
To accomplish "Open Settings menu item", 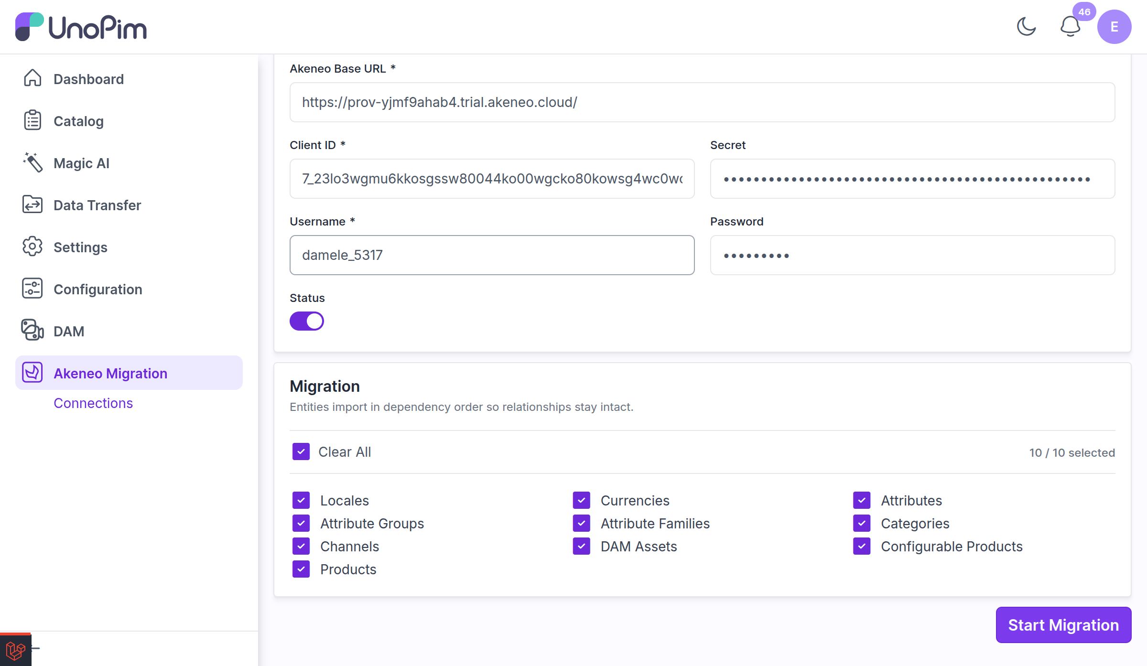I will tap(129, 247).
